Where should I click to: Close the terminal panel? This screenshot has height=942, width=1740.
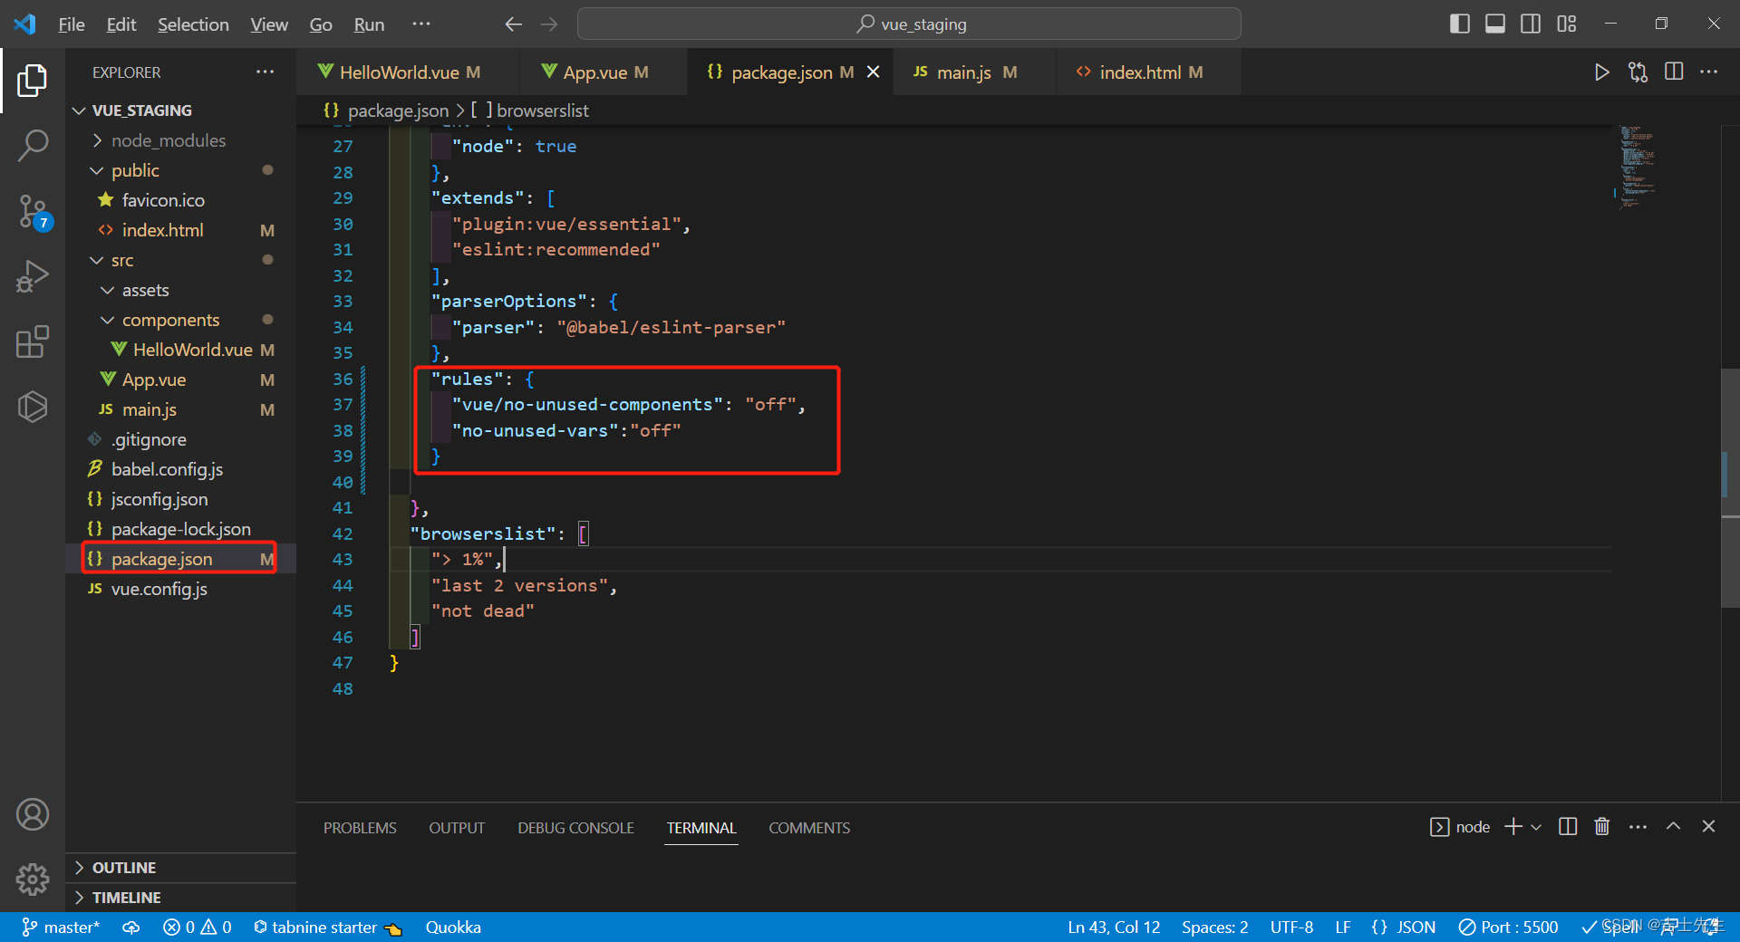(1708, 827)
